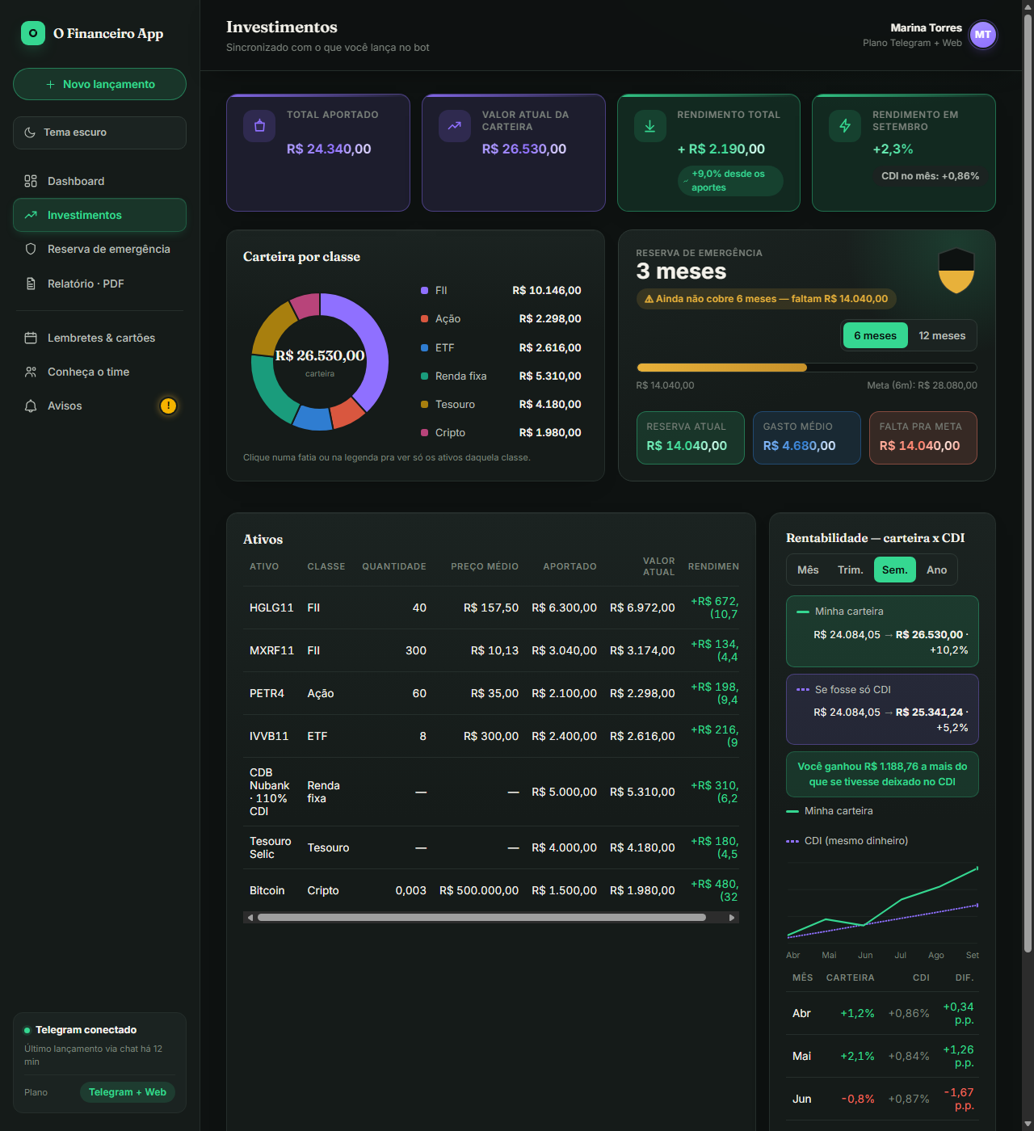Image resolution: width=1034 pixels, height=1131 pixels.
Task: Click the Bitcoin asset row name
Action: coord(267,890)
